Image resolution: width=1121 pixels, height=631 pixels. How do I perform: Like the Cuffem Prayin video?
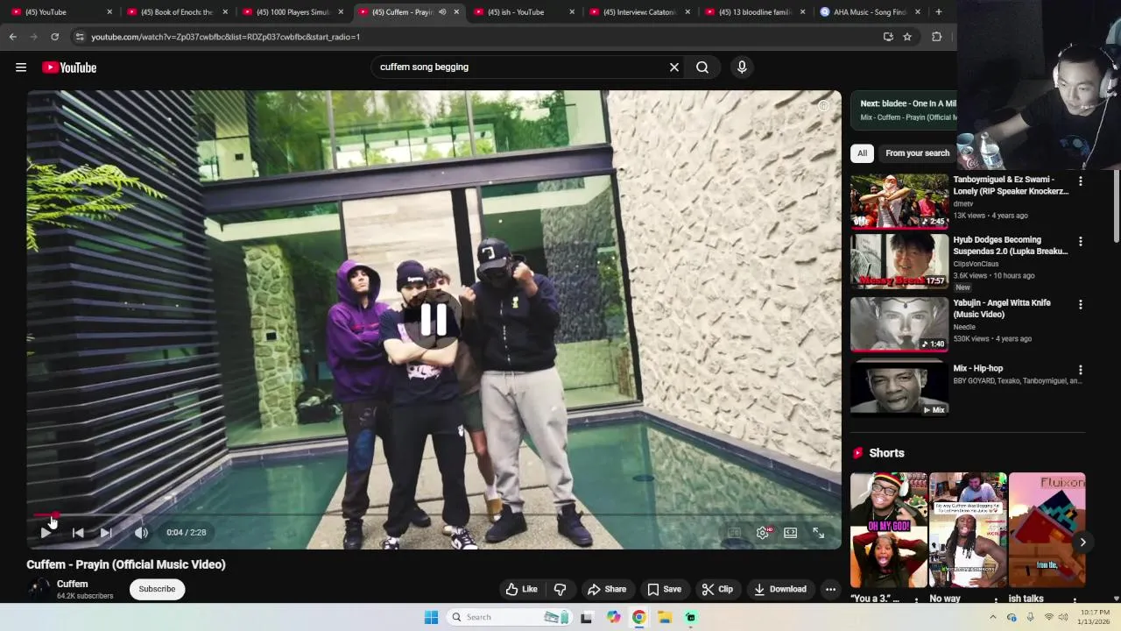click(522, 589)
